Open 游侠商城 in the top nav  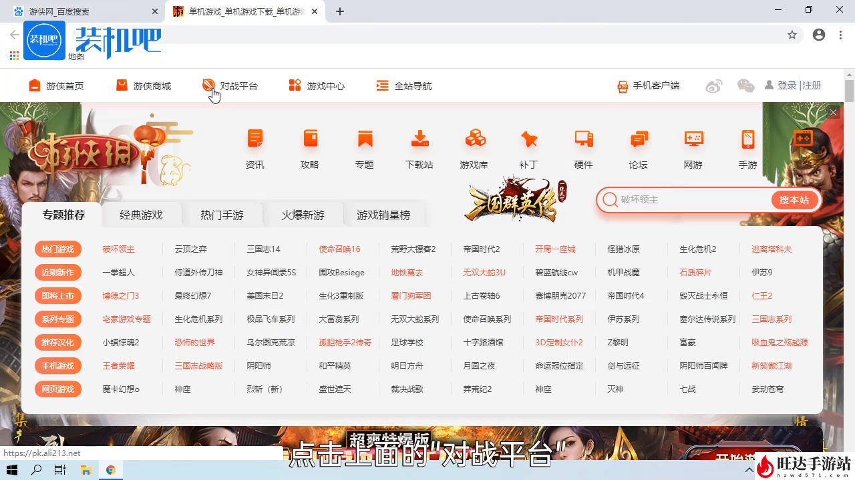click(143, 85)
